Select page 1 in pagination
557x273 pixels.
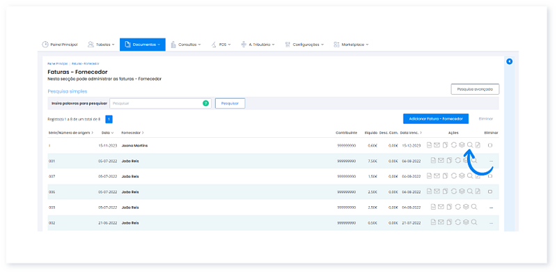point(109,119)
